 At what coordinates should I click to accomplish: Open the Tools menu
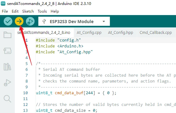coord(42,11)
